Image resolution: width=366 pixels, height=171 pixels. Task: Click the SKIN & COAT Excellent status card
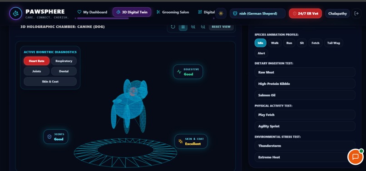(191, 142)
